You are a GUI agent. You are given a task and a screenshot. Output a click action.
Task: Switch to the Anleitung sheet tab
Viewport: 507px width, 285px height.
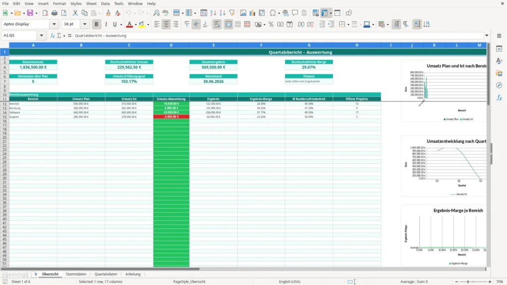click(133, 274)
